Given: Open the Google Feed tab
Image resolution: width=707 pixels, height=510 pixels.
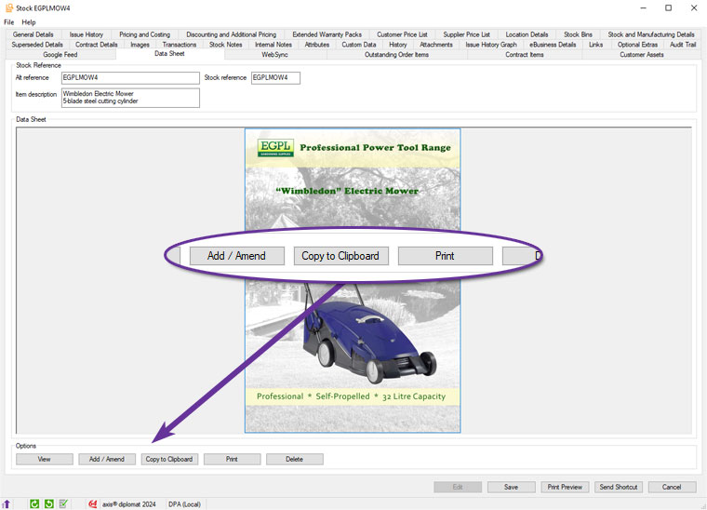Looking at the screenshot, I should click(60, 55).
